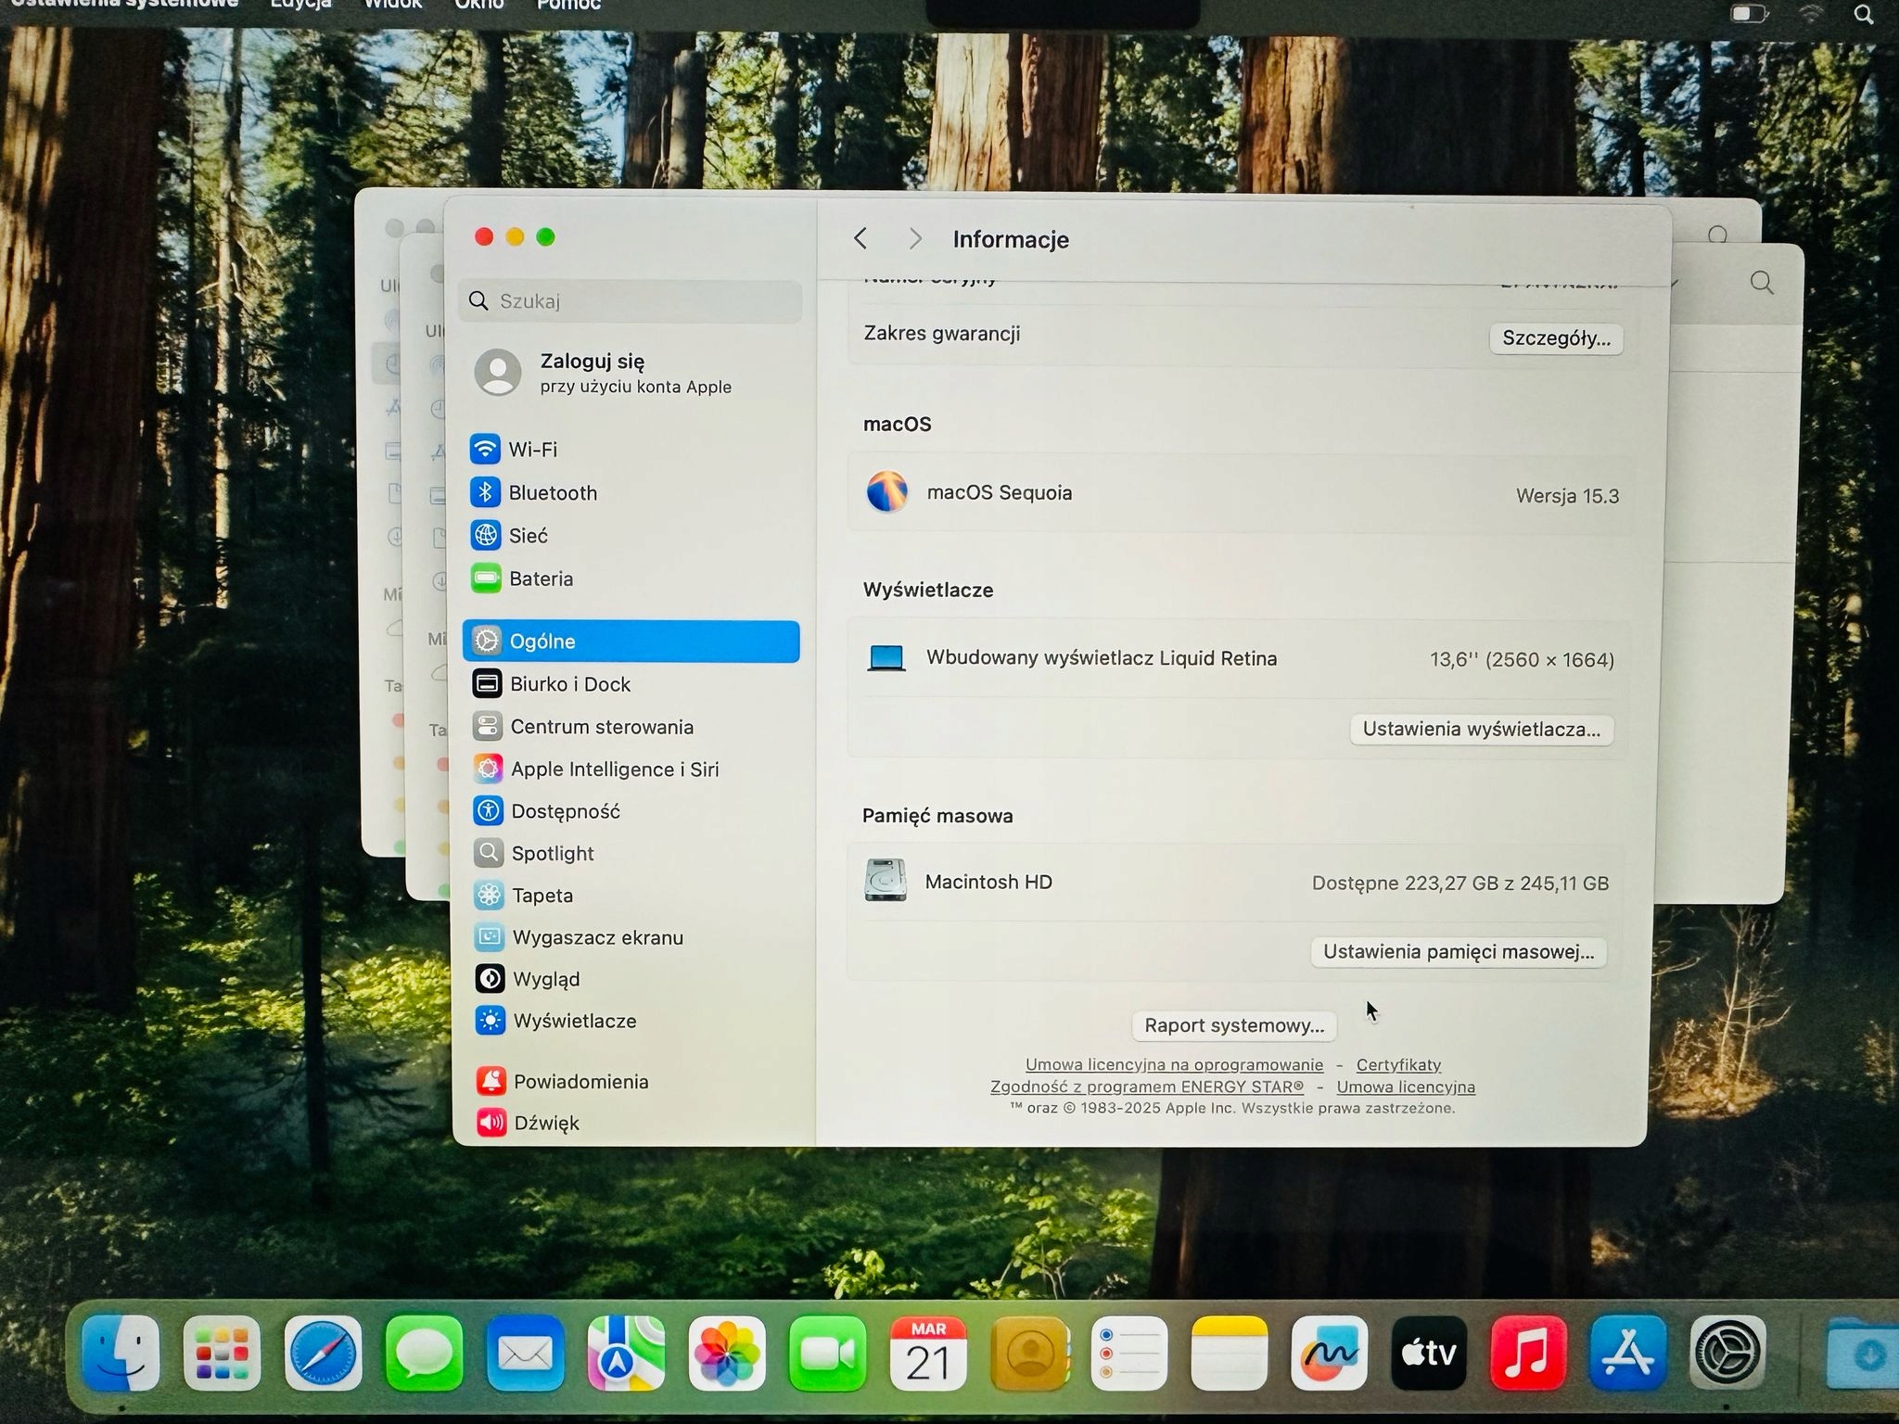This screenshot has height=1424, width=1899.
Task: Open Photos app from Dock
Action: pos(727,1353)
